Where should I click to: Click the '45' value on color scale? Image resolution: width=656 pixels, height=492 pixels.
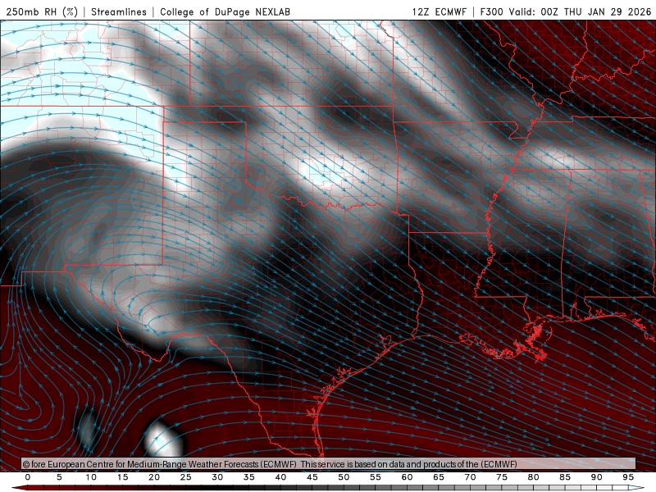pyautogui.click(x=312, y=477)
